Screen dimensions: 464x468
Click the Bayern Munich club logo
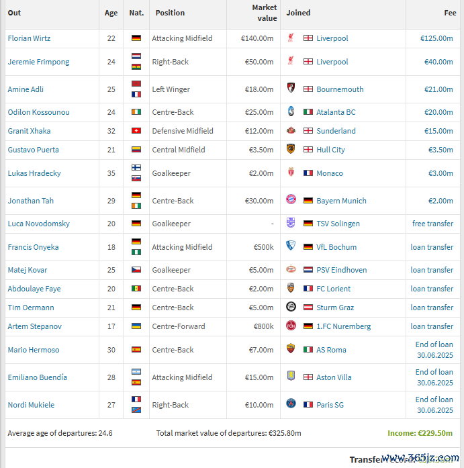291,199
